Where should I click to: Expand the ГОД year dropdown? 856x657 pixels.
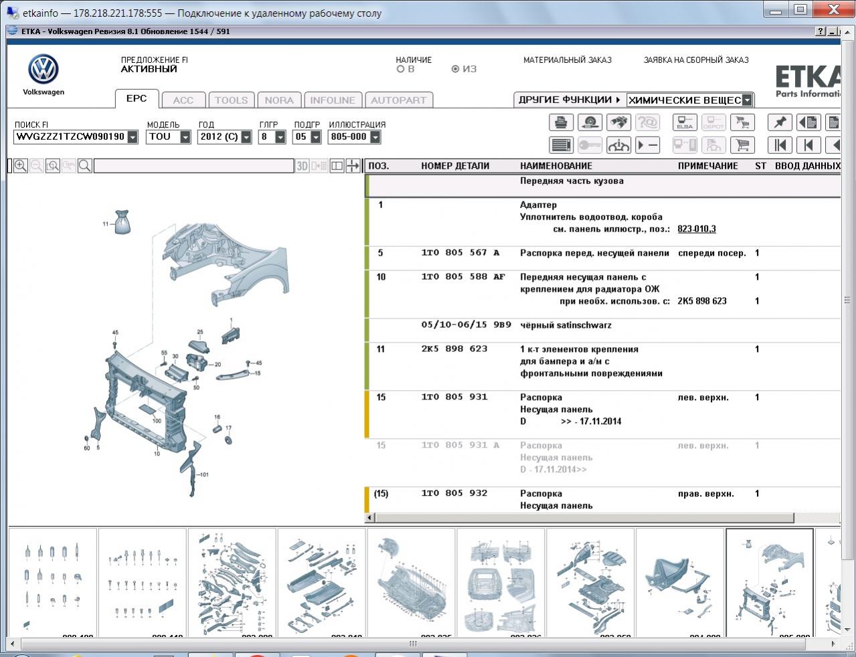(246, 137)
